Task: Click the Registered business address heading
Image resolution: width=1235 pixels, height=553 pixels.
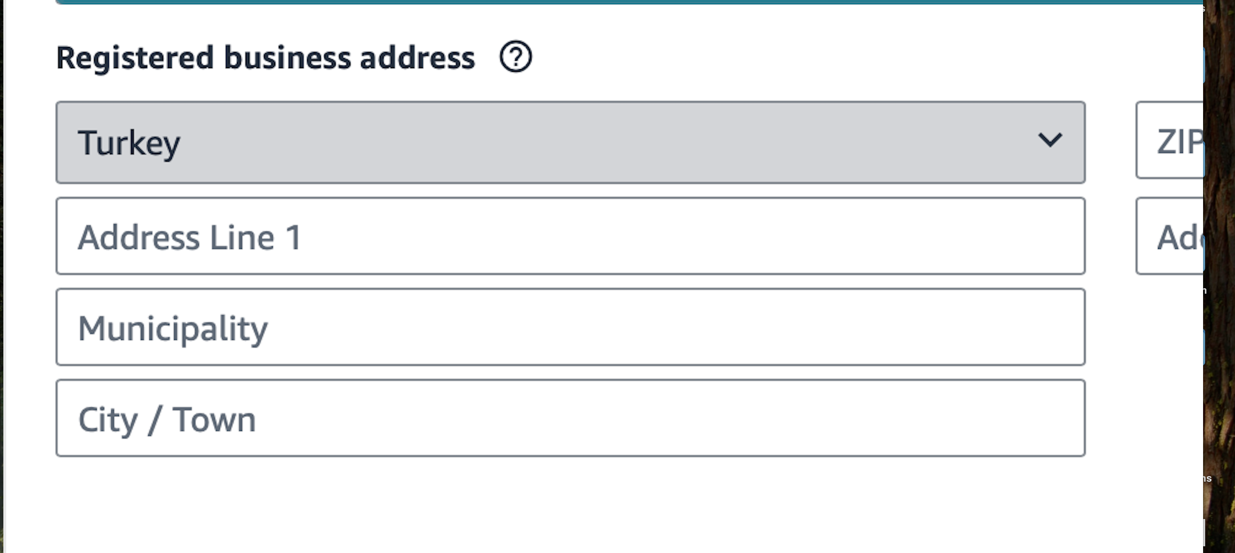Action: point(265,58)
